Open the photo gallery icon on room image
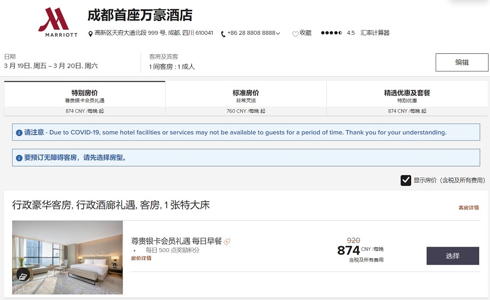This screenshot has height=300, width=490. pyautogui.click(x=23, y=276)
